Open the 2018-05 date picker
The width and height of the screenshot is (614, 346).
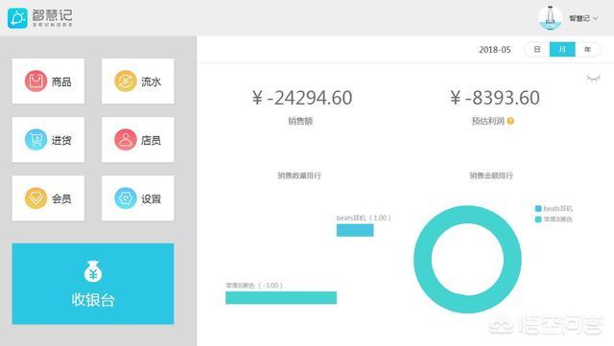tap(495, 50)
